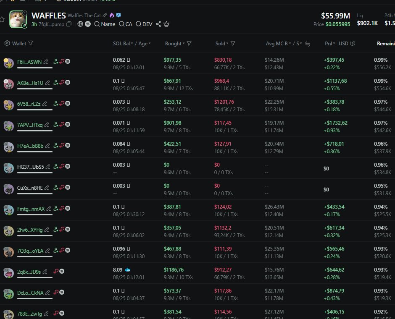Edit label for wallet 7APV...HTxq
The width and height of the screenshot is (395, 319).
click(x=47, y=125)
